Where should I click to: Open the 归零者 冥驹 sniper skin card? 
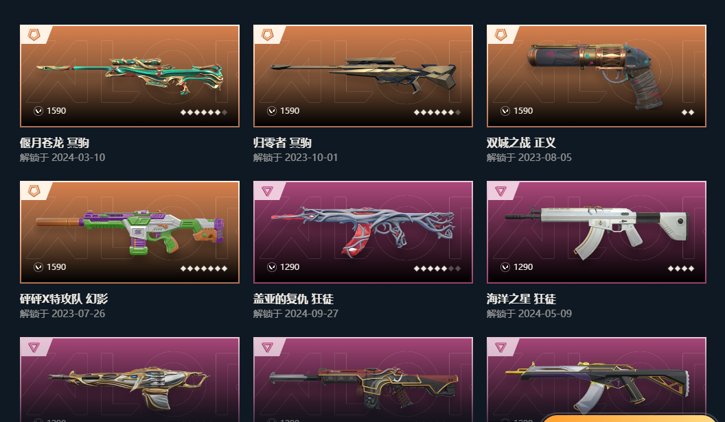click(x=363, y=76)
